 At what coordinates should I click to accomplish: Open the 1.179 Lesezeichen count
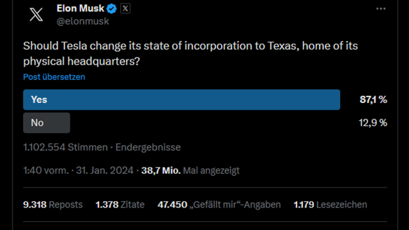[330, 204]
